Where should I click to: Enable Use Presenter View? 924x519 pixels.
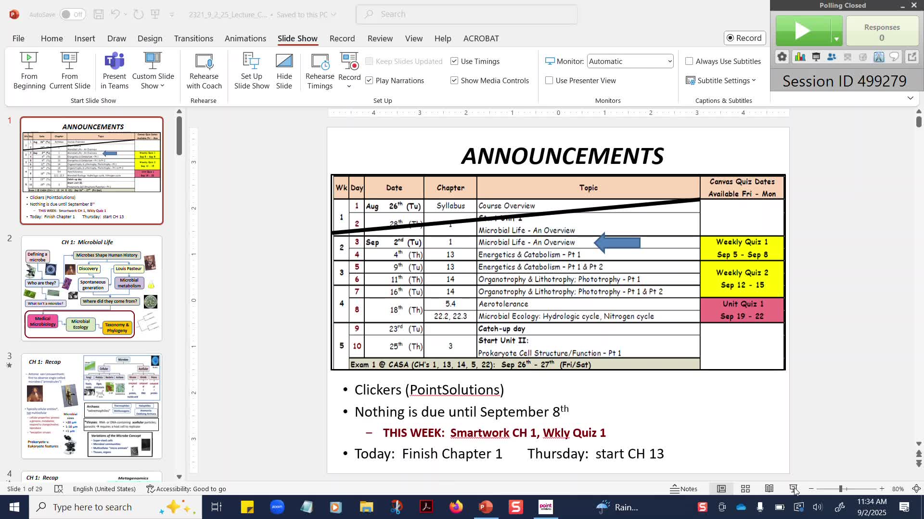pos(549,80)
